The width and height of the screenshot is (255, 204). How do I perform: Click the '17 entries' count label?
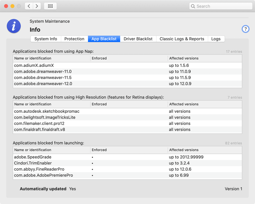(234, 51)
